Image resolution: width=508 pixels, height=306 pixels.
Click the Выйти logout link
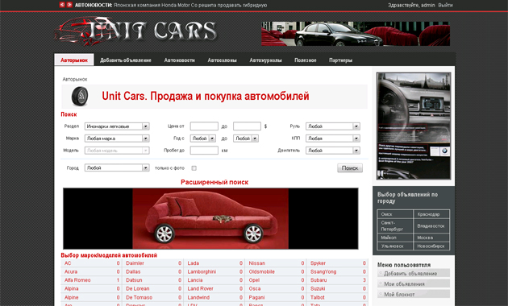click(445, 5)
